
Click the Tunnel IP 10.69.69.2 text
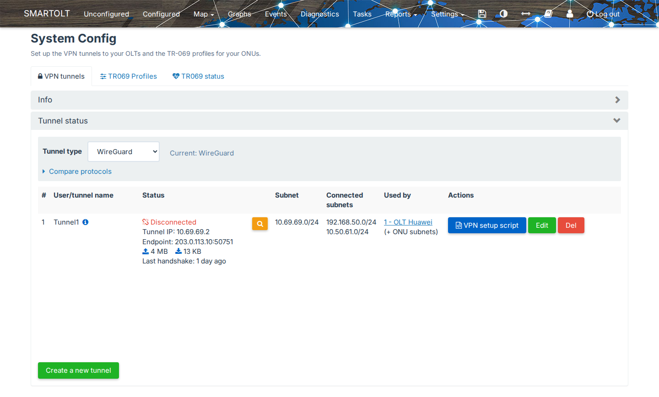coord(176,232)
